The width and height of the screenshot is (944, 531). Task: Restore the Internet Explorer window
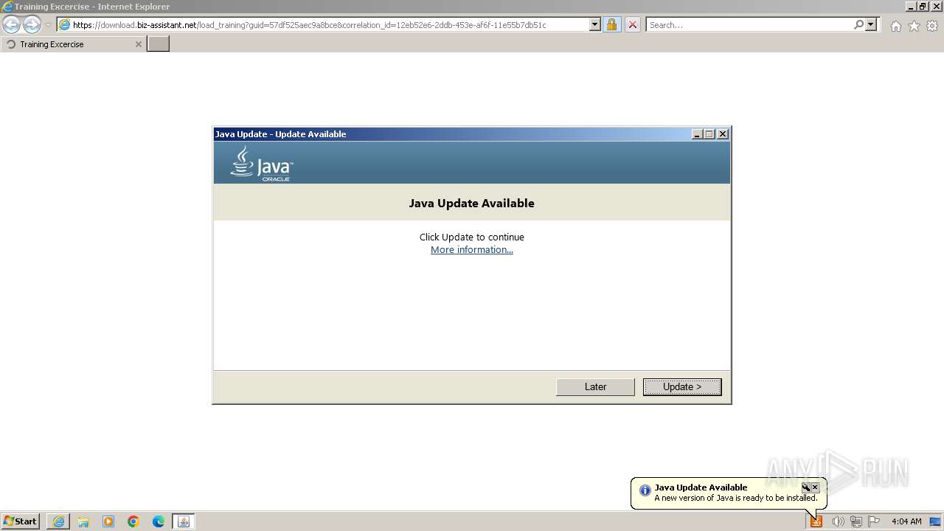(x=923, y=7)
